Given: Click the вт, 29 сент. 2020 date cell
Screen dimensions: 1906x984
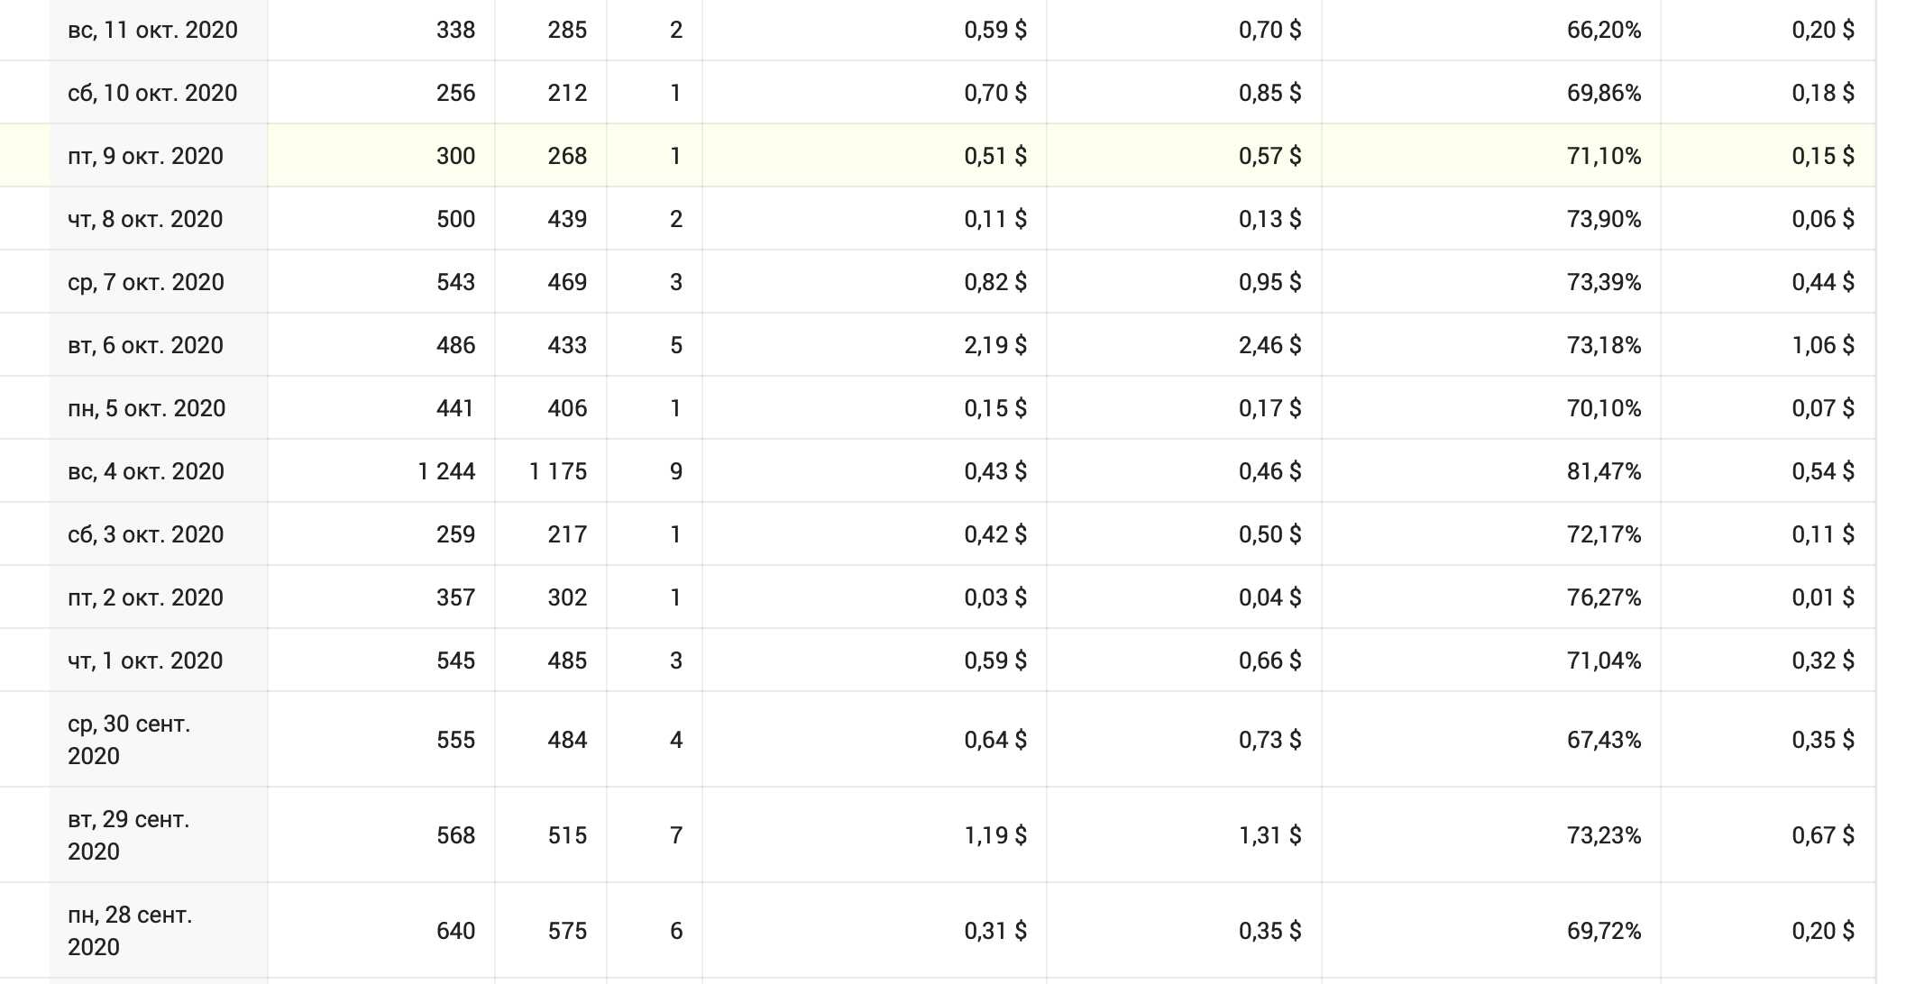Looking at the screenshot, I should tap(129, 835).
